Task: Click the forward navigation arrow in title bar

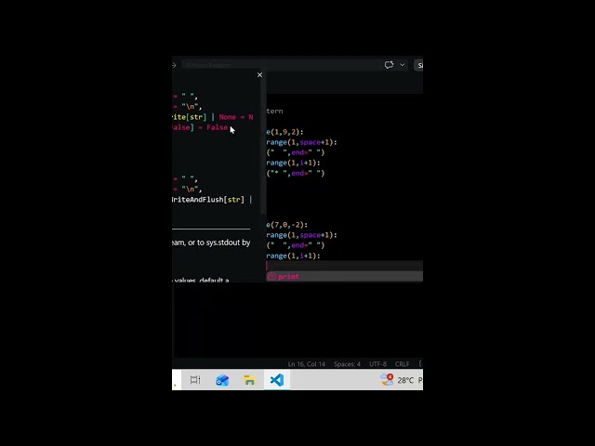Action: 174,65
